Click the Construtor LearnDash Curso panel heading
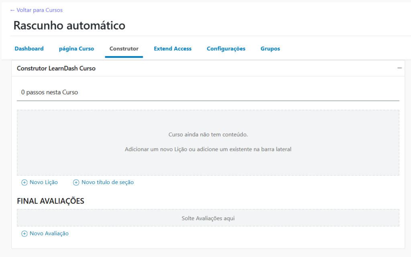Screen dimensions: 411x257 coord(56,68)
